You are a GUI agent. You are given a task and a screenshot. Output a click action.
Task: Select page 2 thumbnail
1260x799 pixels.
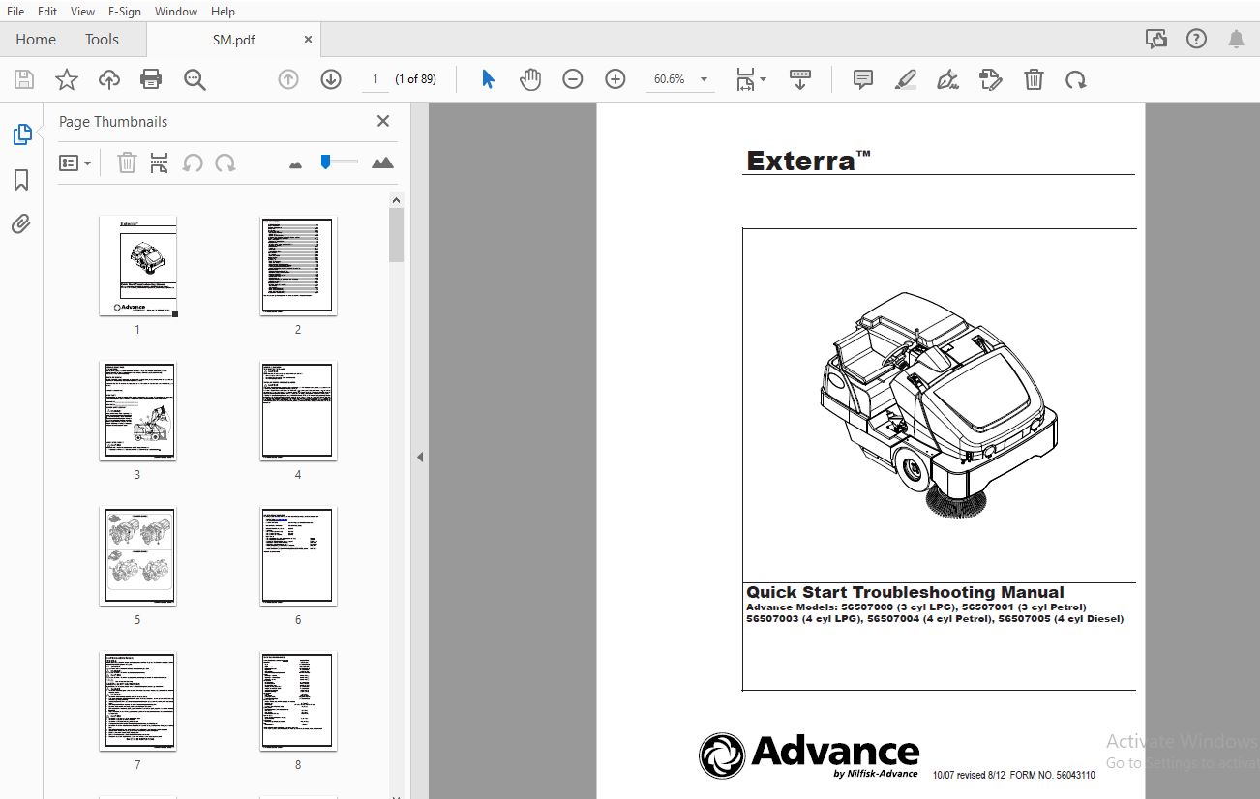click(x=298, y=266)
